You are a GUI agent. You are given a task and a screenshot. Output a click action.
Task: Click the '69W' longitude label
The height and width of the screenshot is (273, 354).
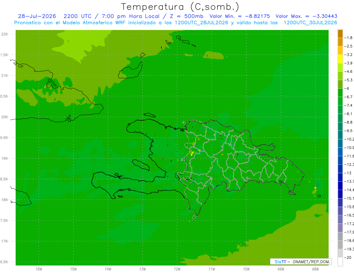click(281, 269)
